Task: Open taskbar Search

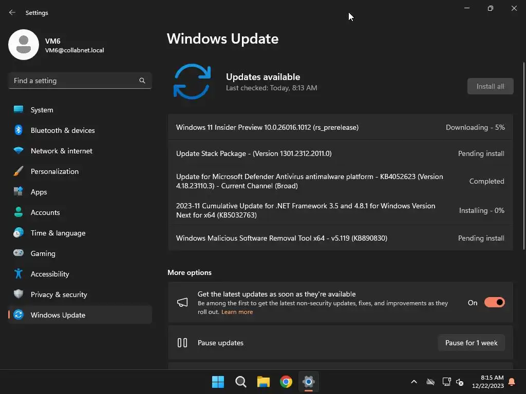Action: (241, 382)
